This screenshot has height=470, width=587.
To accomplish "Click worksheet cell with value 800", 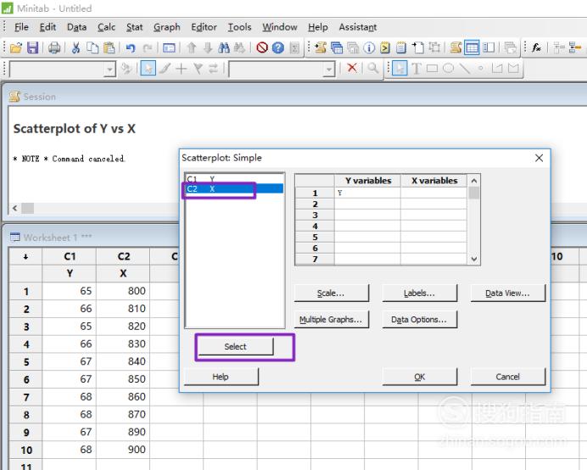I will coord(123,291).
